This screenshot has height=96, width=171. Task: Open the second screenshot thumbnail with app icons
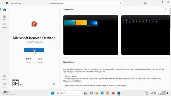pos(146,35)
